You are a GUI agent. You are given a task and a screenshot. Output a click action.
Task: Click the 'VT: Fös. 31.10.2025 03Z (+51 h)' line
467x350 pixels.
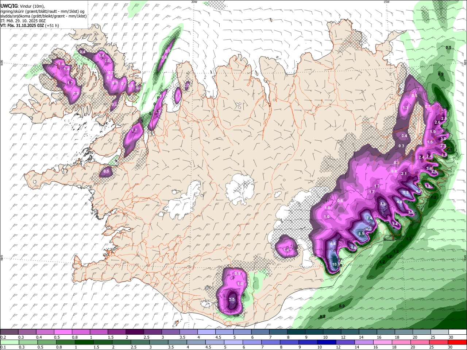point(30,26)
